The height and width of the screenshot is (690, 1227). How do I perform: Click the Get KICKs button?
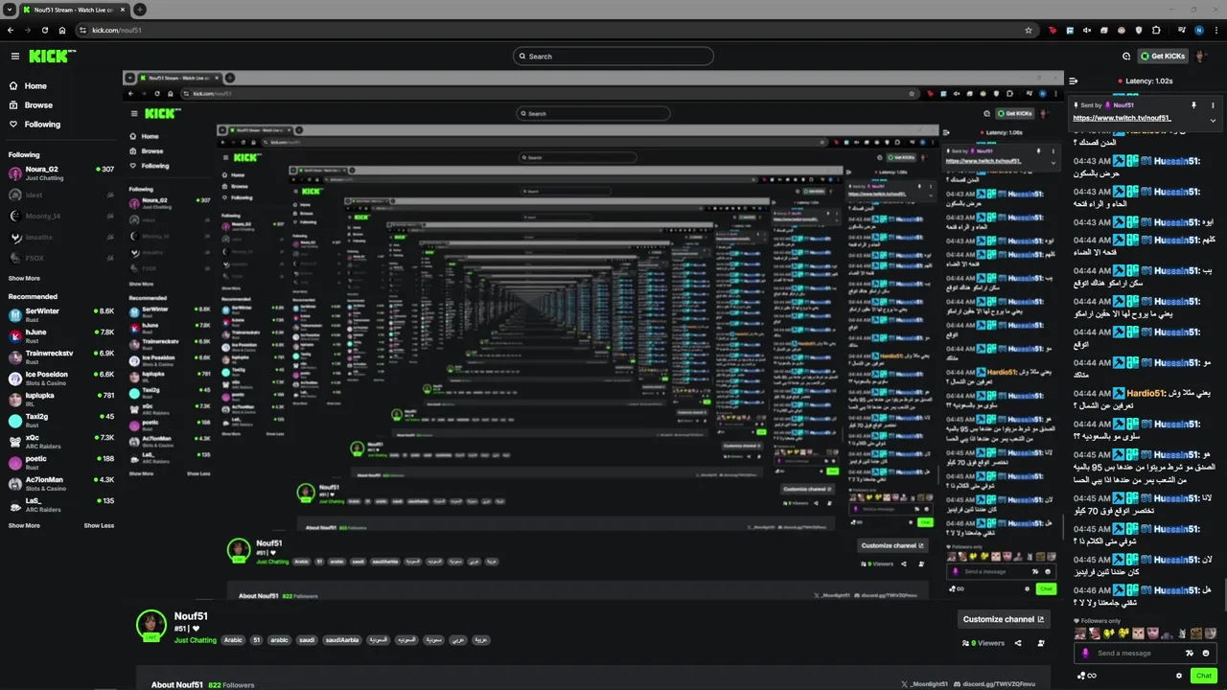(x=1163, y=57)
